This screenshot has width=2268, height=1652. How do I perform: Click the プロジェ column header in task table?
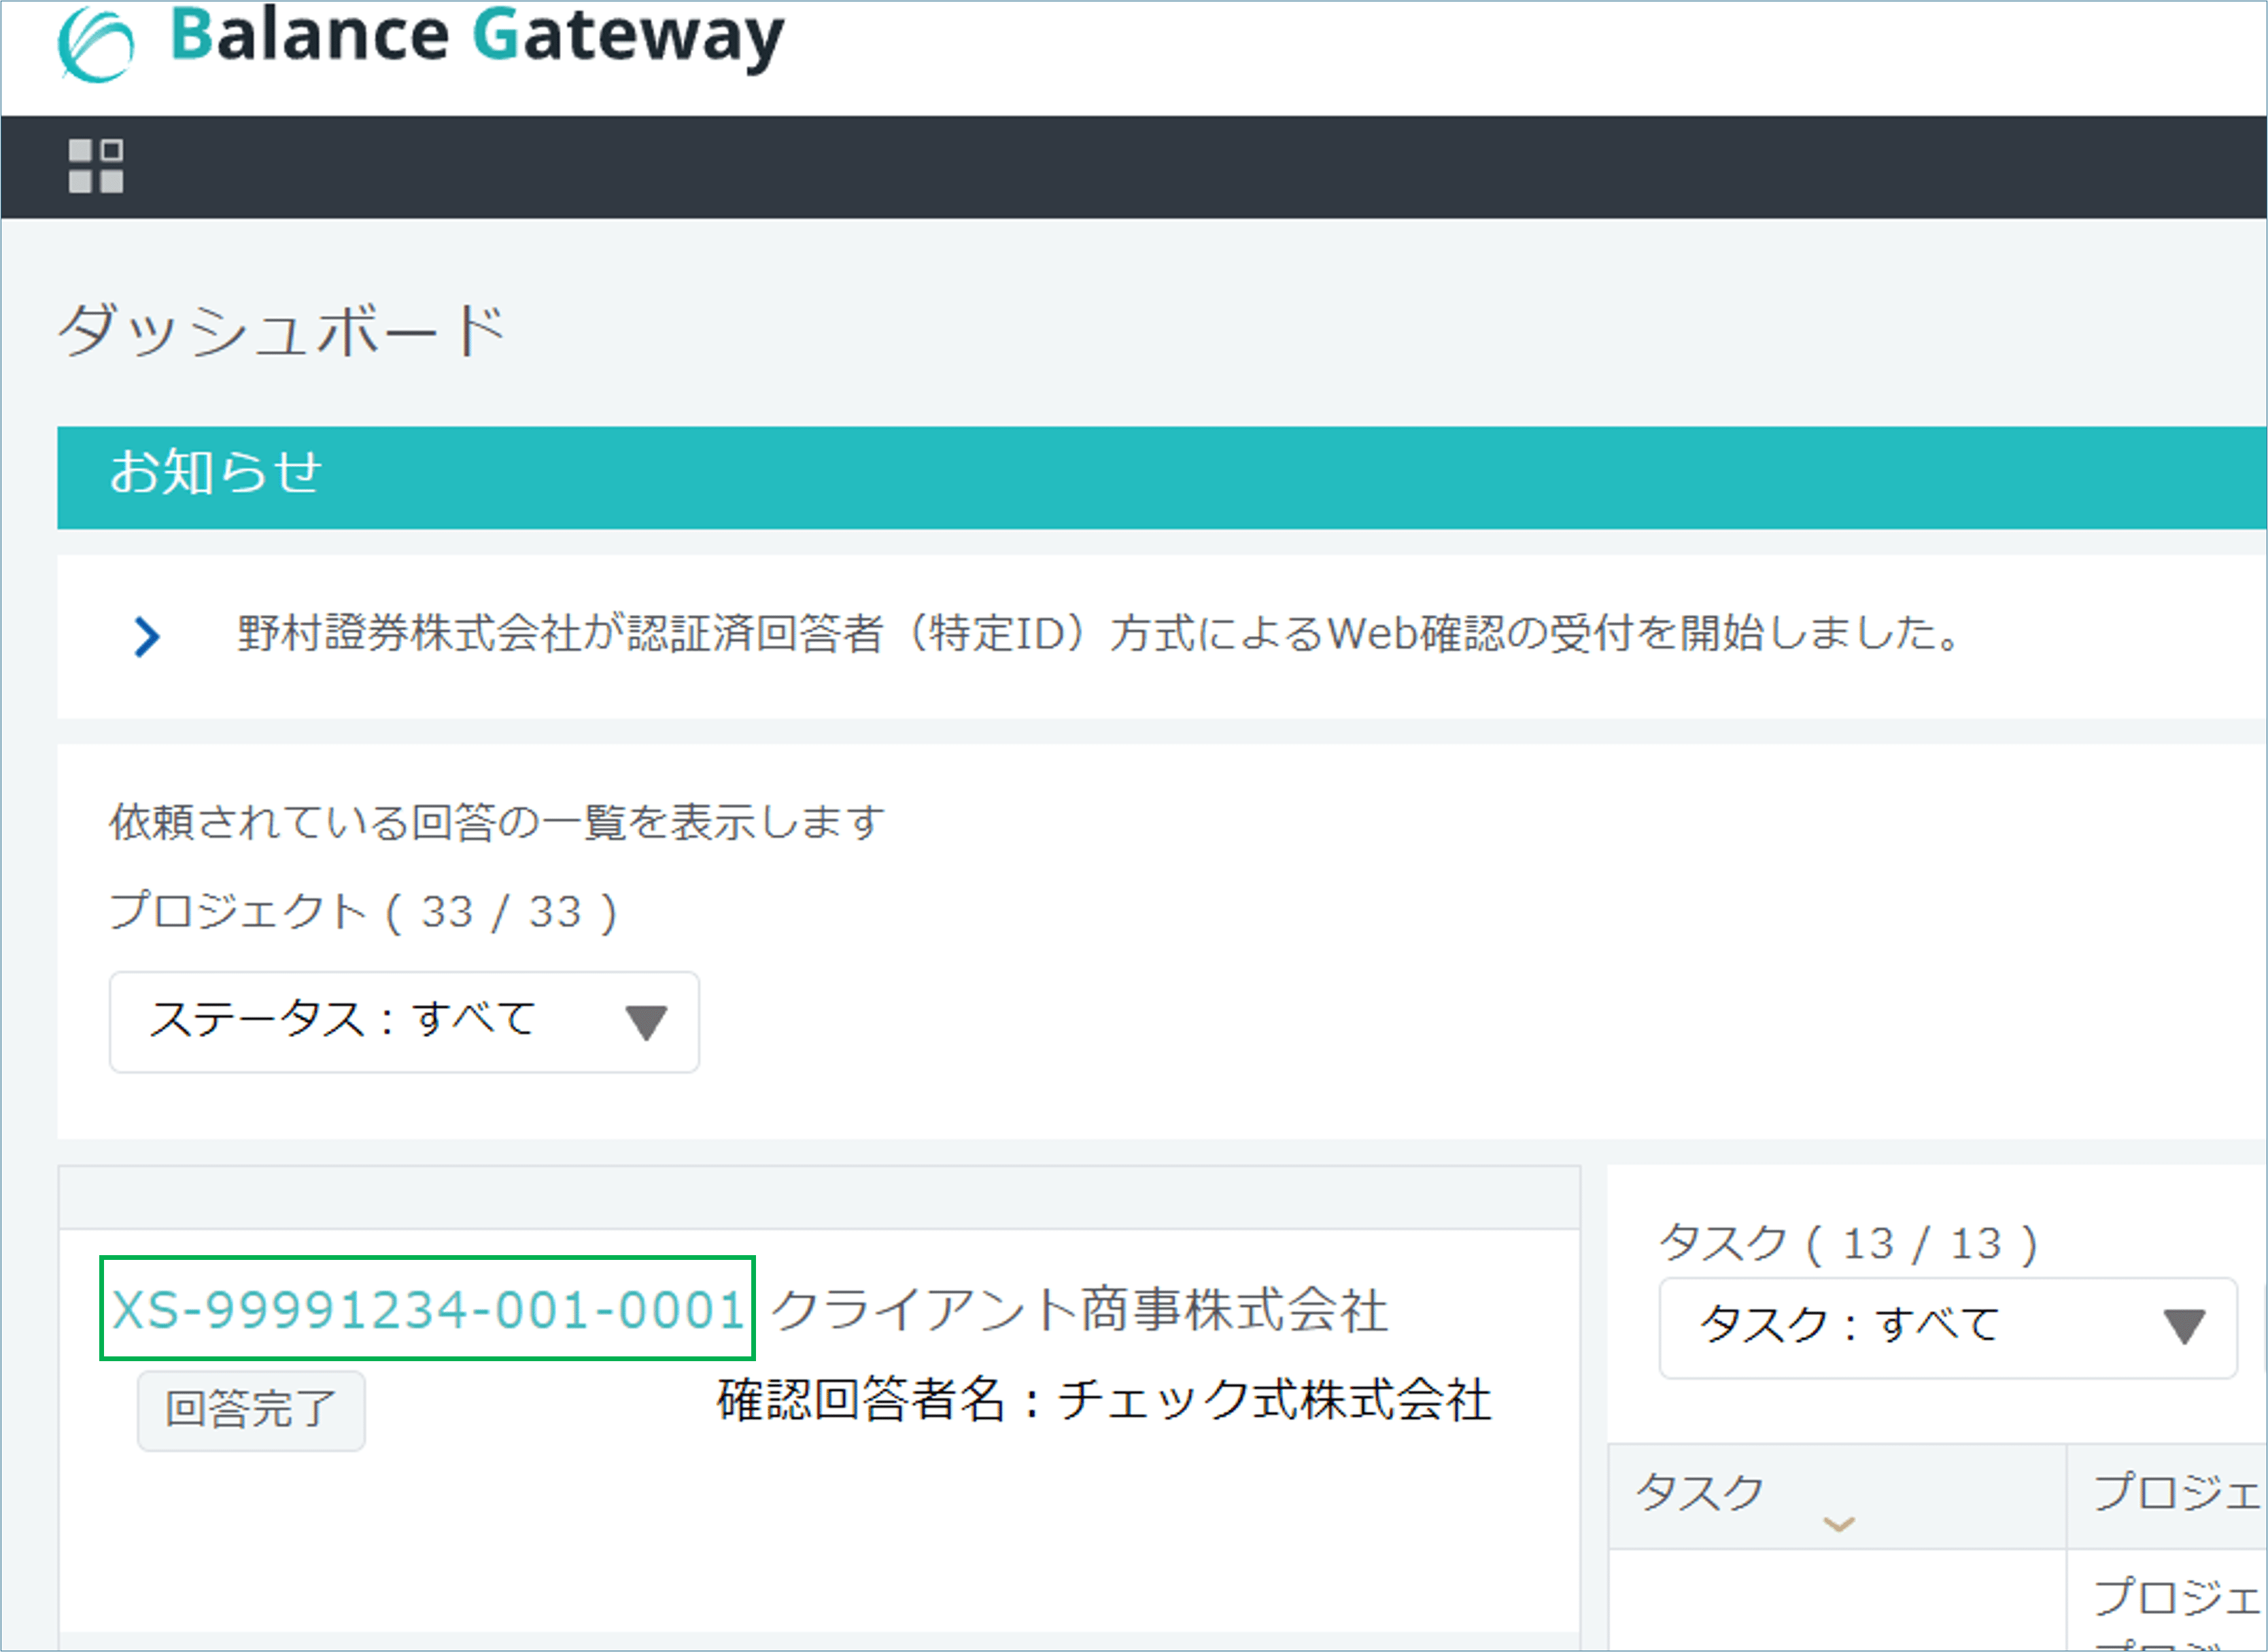[2175, 1492]
